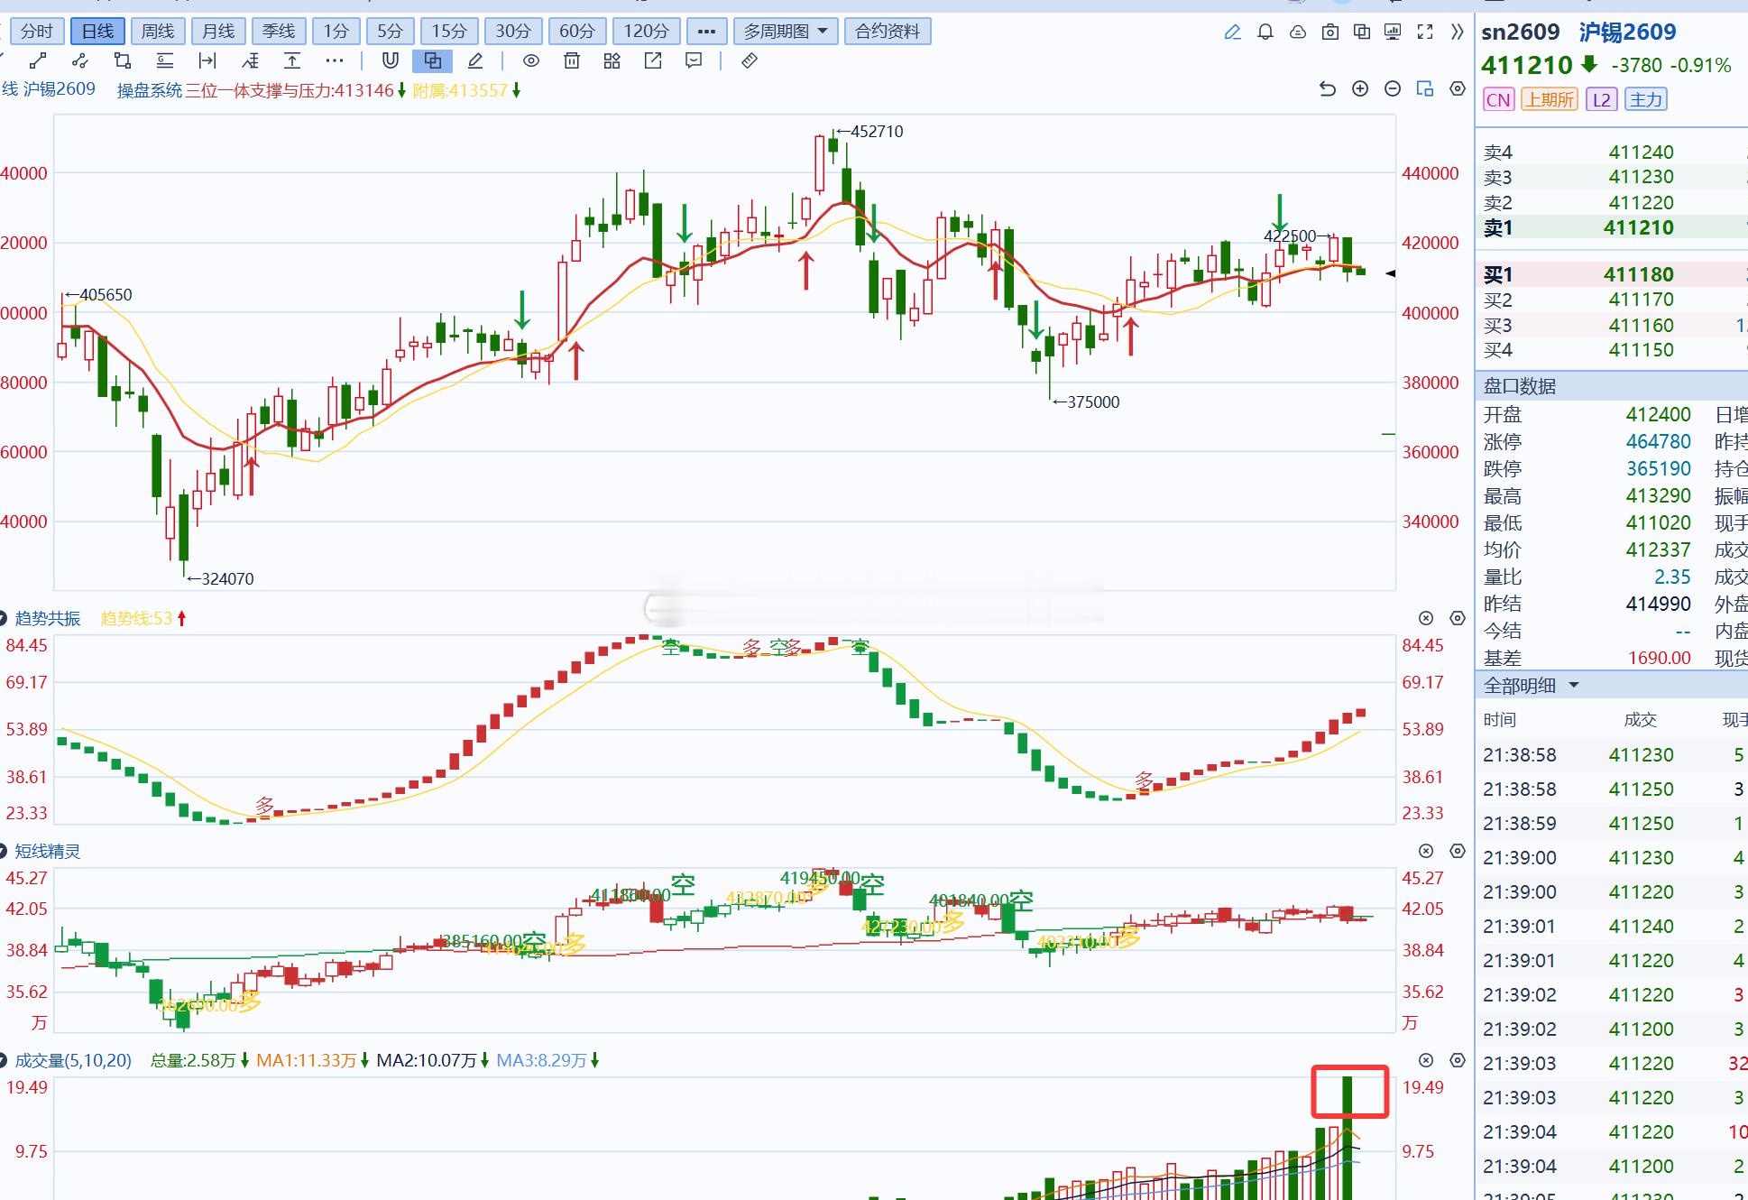Collapse the right quote panel chevrons
The height and width of the screenshot is (1200, 1748).
pyautogui.click(x=1457, y=32)
